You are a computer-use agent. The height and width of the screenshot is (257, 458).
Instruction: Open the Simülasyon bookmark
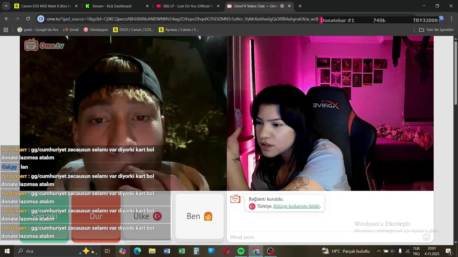[96, 30]
